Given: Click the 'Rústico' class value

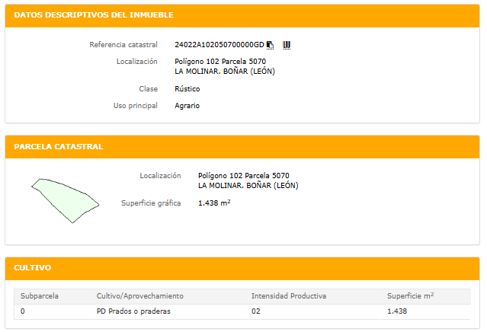Looking at the screenshot, I should [x=187, y=89].
